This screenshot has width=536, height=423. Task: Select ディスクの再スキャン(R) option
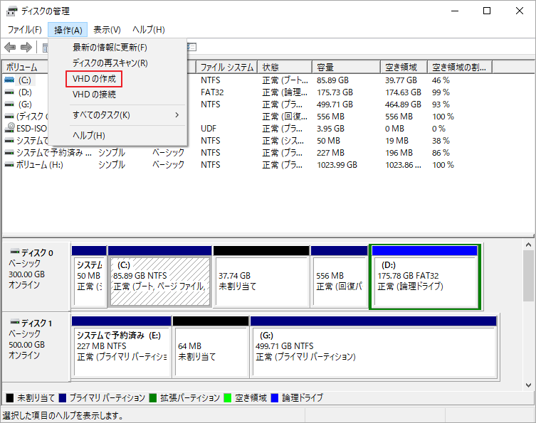(x=110, y=63)
